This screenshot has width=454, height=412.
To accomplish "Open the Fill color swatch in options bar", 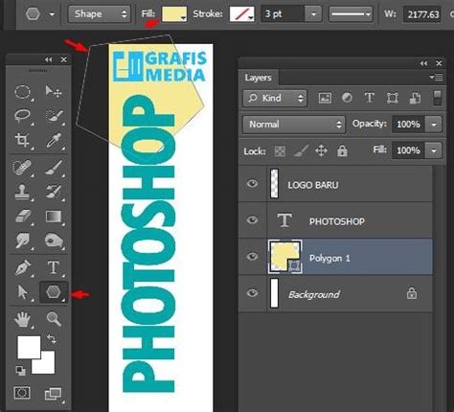I will tap(174, 14).
